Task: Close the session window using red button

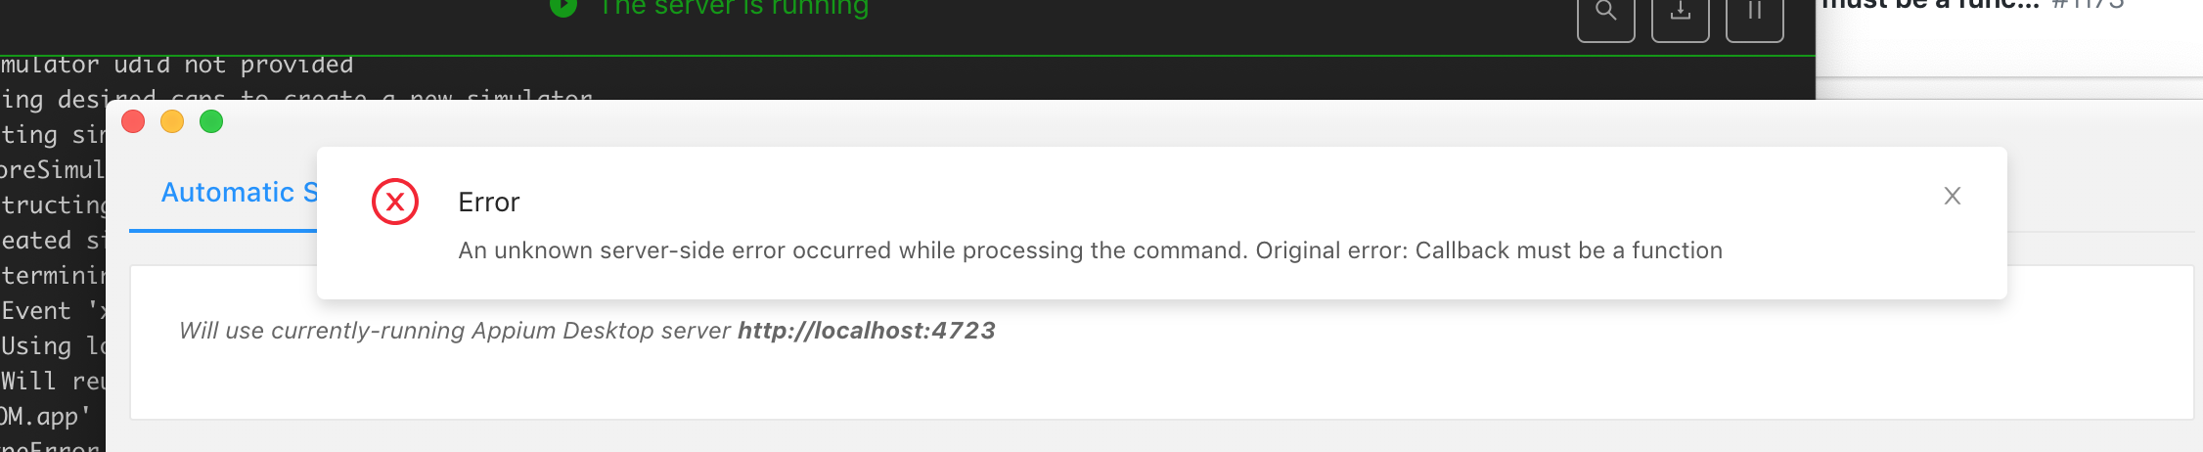Action: coord(133,121)
